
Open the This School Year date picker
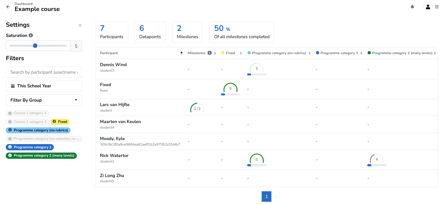coord(44,86)
